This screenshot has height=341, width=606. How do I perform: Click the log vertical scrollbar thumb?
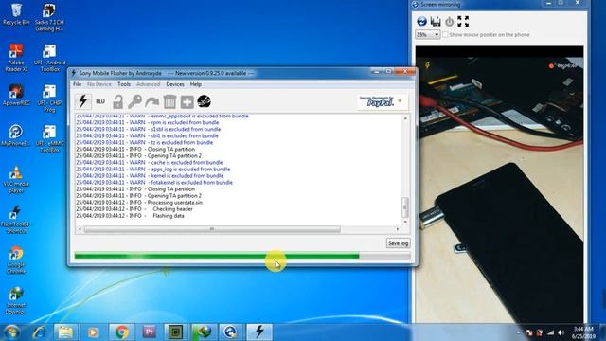pos(405,207)
